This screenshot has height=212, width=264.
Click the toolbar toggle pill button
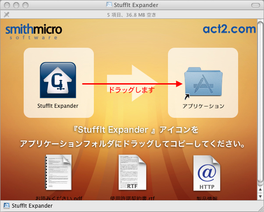click(x=256, y=5)
